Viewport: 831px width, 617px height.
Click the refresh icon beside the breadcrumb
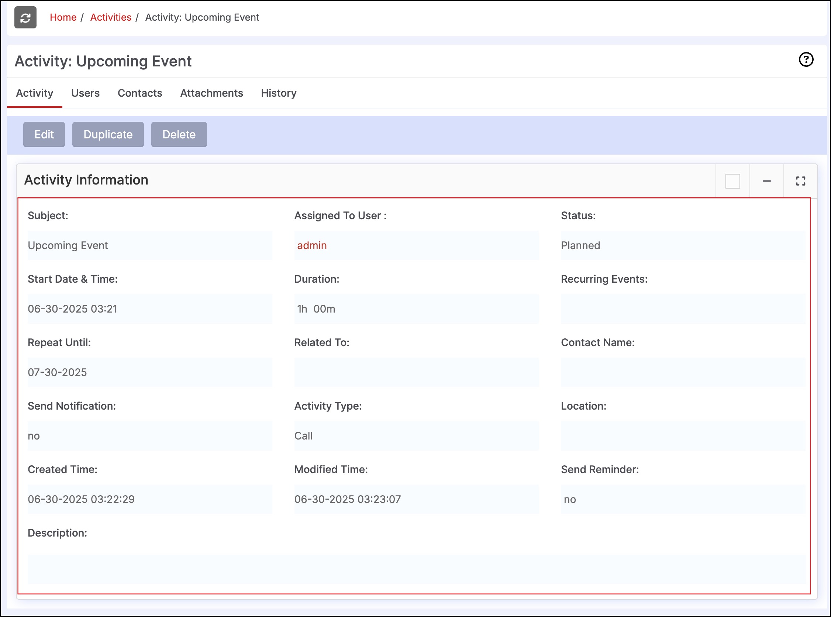(x=25, y=17)
